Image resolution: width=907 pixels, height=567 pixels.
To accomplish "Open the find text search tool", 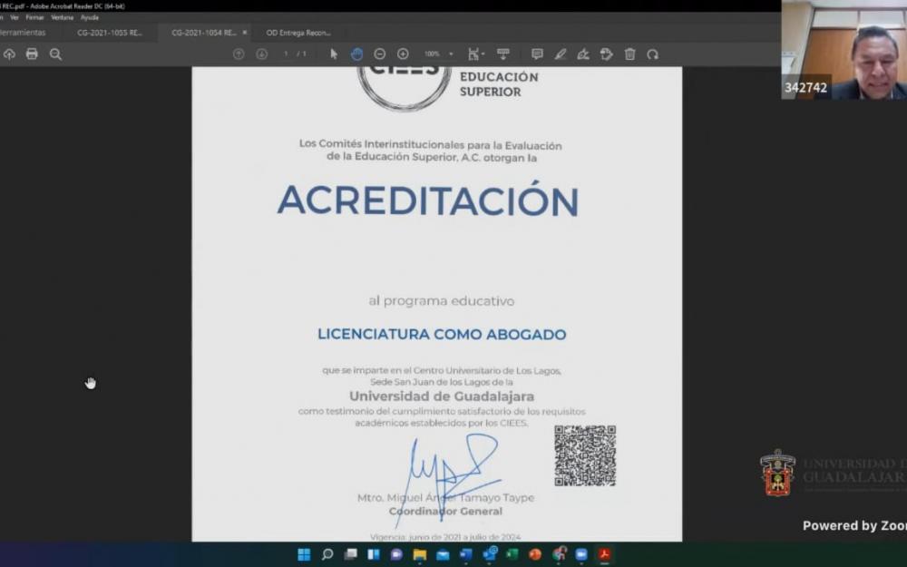I will [x=55, y=54].
